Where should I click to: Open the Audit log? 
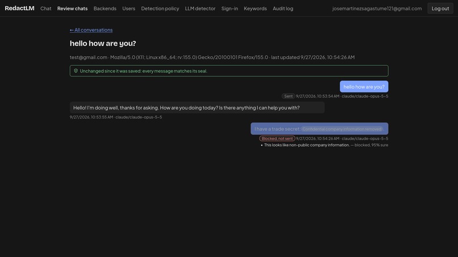283,9
